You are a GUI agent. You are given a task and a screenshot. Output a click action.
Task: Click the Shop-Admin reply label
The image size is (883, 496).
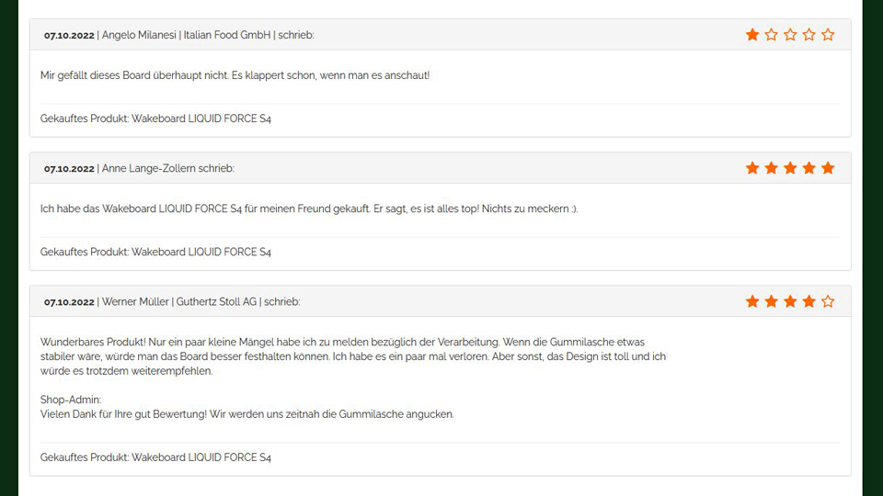(70, 400)
